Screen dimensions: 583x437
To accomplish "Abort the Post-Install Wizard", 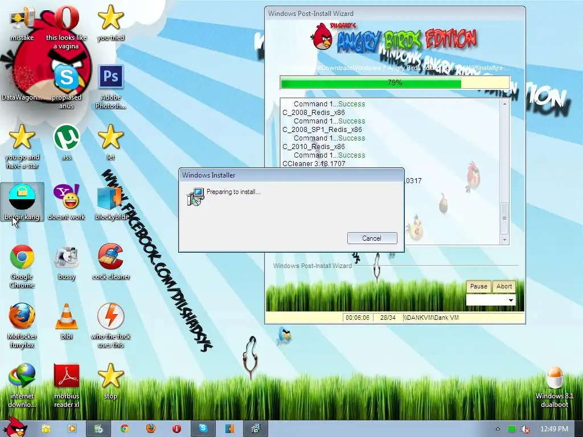I will (504, 286).
